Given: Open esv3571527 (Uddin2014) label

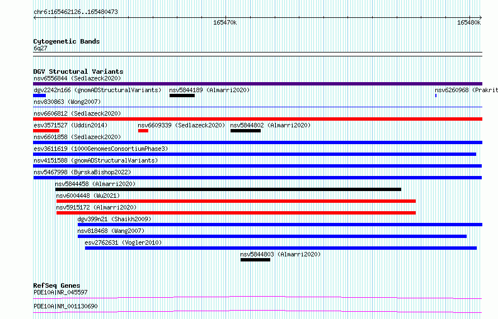Looking at the screenshot, I should click(71, 125).
